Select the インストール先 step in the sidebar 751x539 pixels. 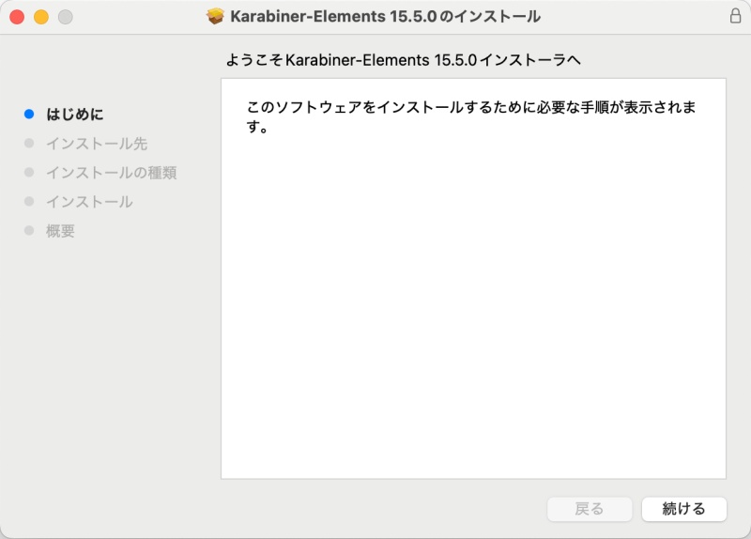pos(97,144)
